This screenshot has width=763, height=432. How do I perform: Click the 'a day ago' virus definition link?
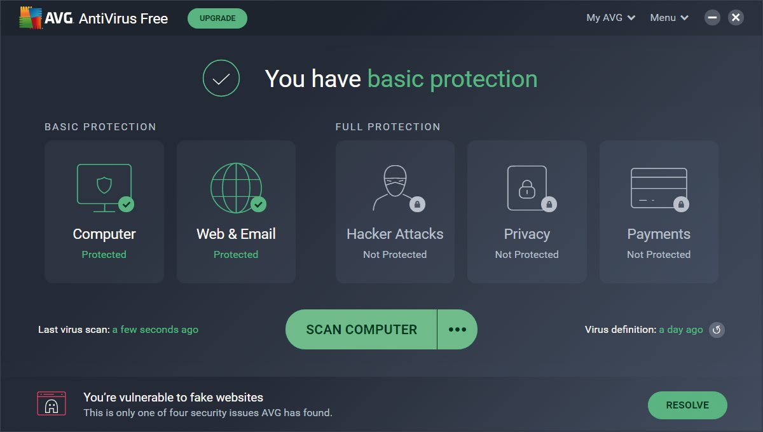[681, 330]
